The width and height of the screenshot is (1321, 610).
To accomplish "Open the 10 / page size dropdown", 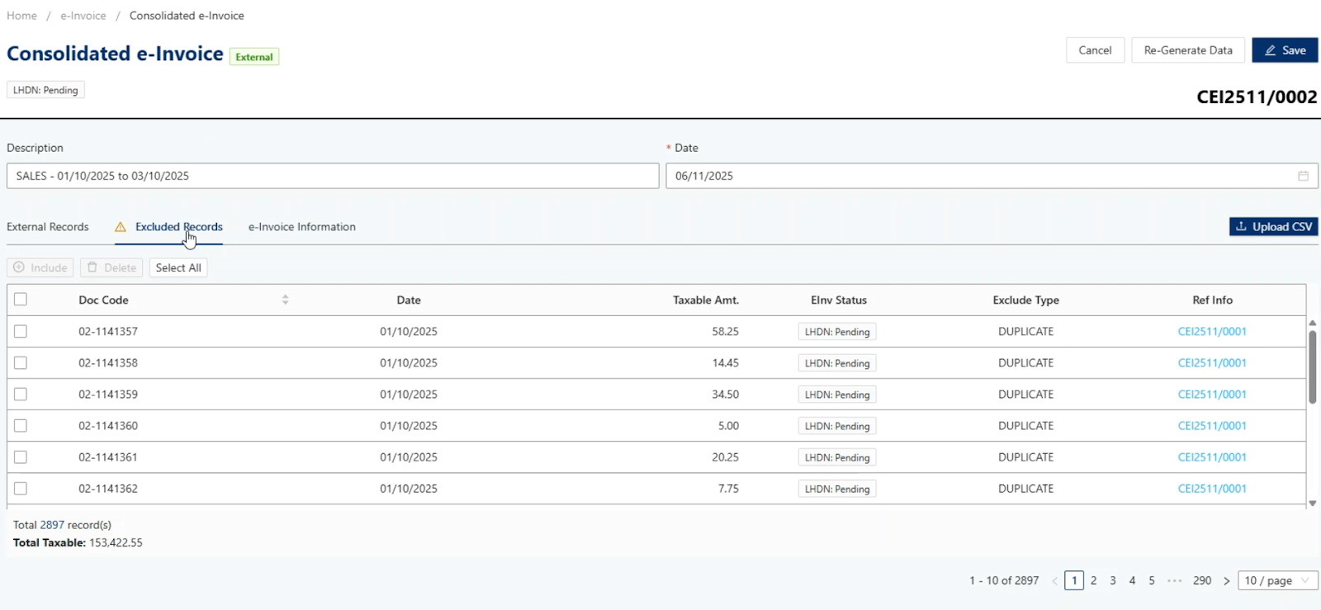I will click(1277, 580).
